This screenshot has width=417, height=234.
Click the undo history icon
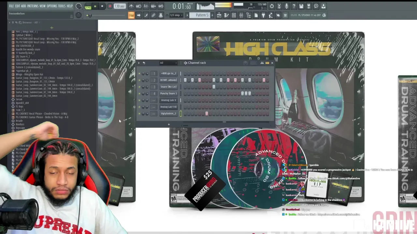(x=272, y=6)
